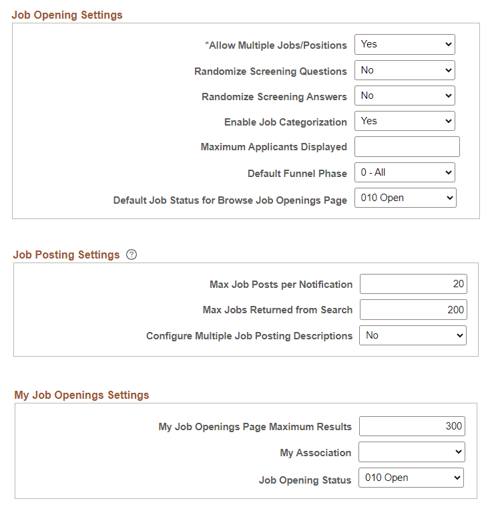The width and height of the screenshot is (492, 513).
Task: Open the Job Opening Status dropdown
Action: click(x=411, y=478)
